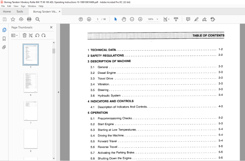
Task: Save the file with the floppy icon
Action: click(x=4, y=19)
